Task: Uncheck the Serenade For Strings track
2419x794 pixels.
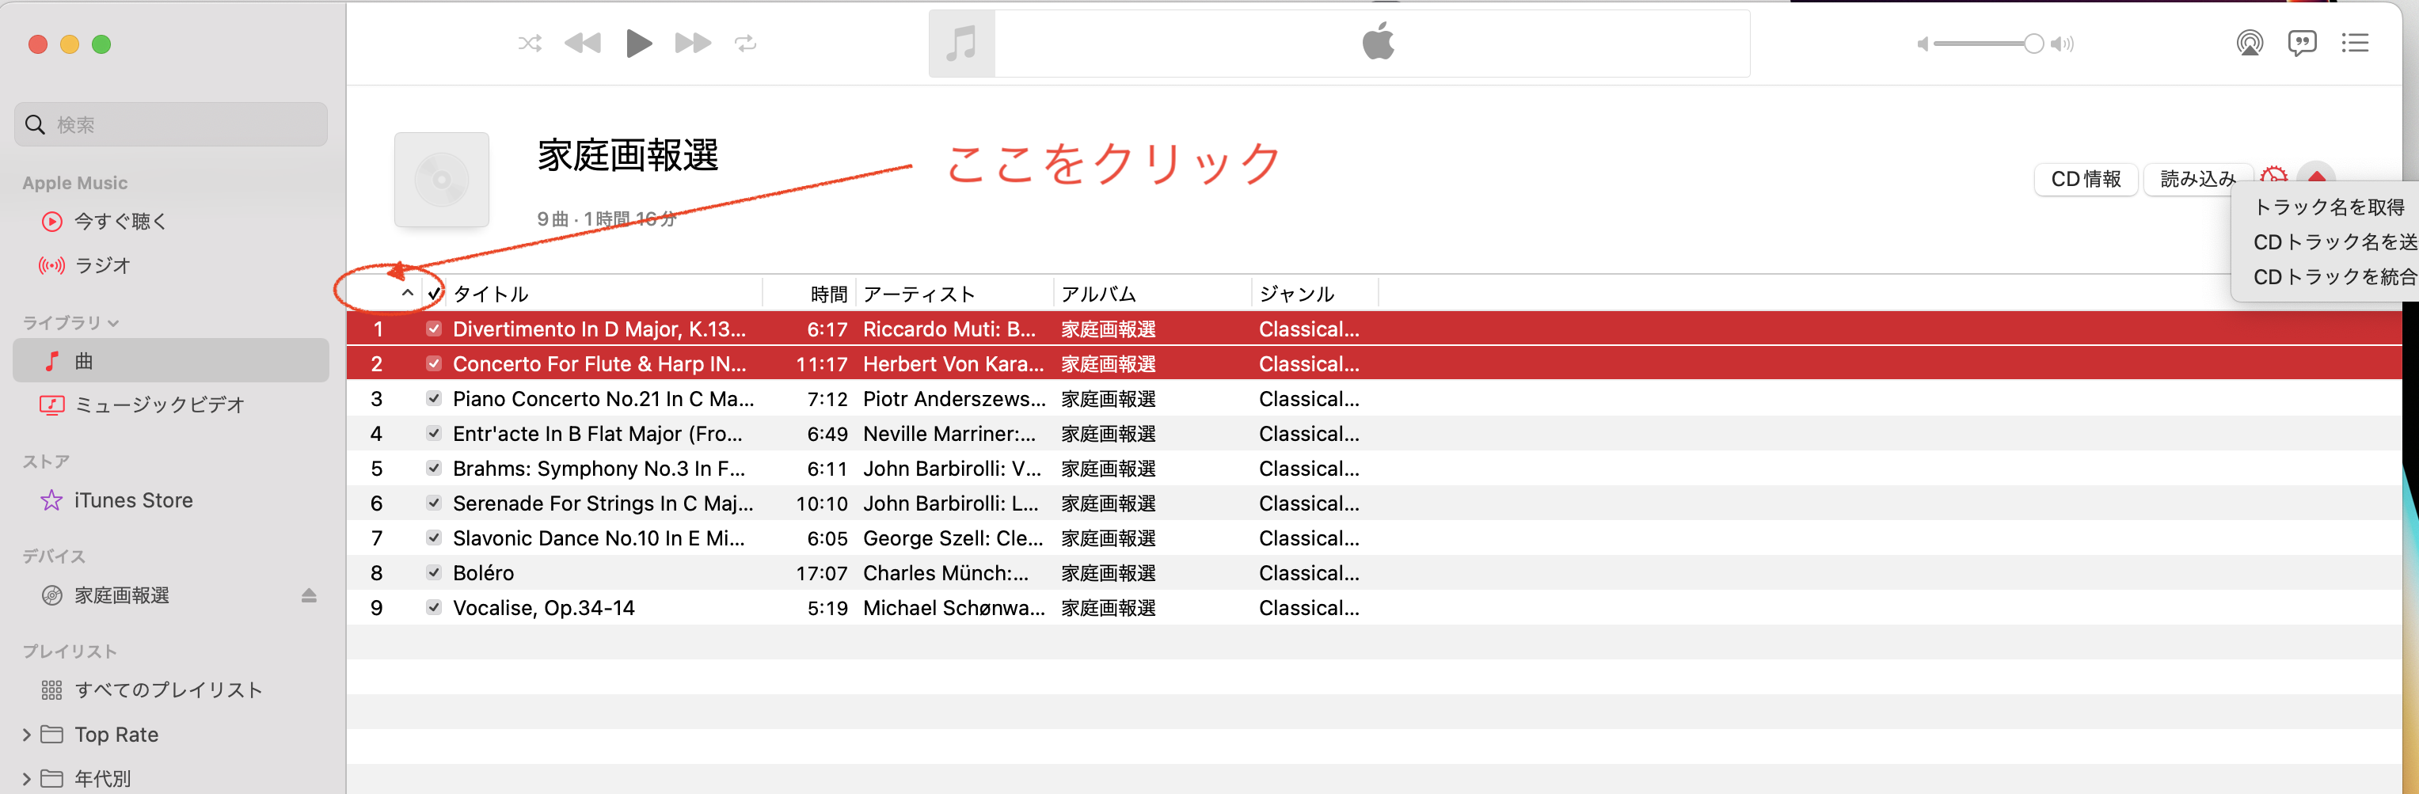Action: [x=434, y=502]
